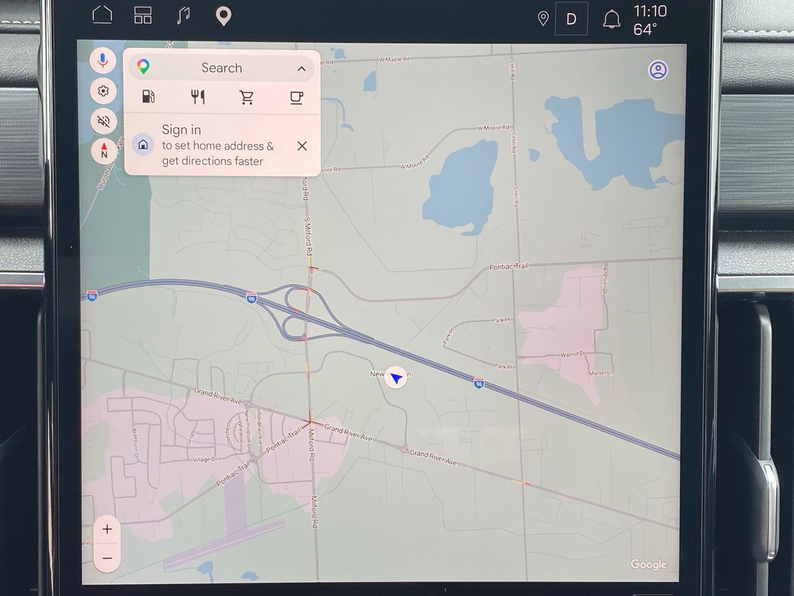Search for grocery stores cart icon

click(x=247, y=97)
